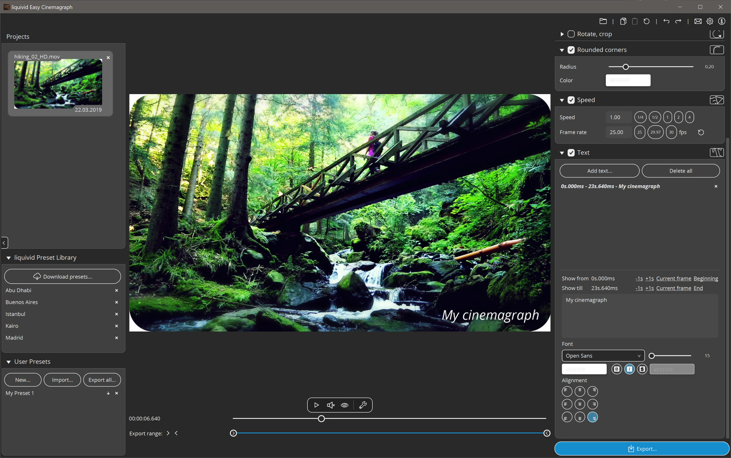The image size is (731, 458).
Task: Uncheck the Rounded corners checkbox
Action: tap(571, 50)
